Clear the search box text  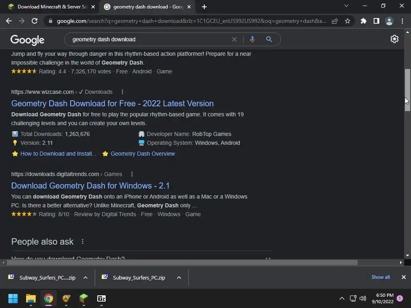[x=234, y=39]
